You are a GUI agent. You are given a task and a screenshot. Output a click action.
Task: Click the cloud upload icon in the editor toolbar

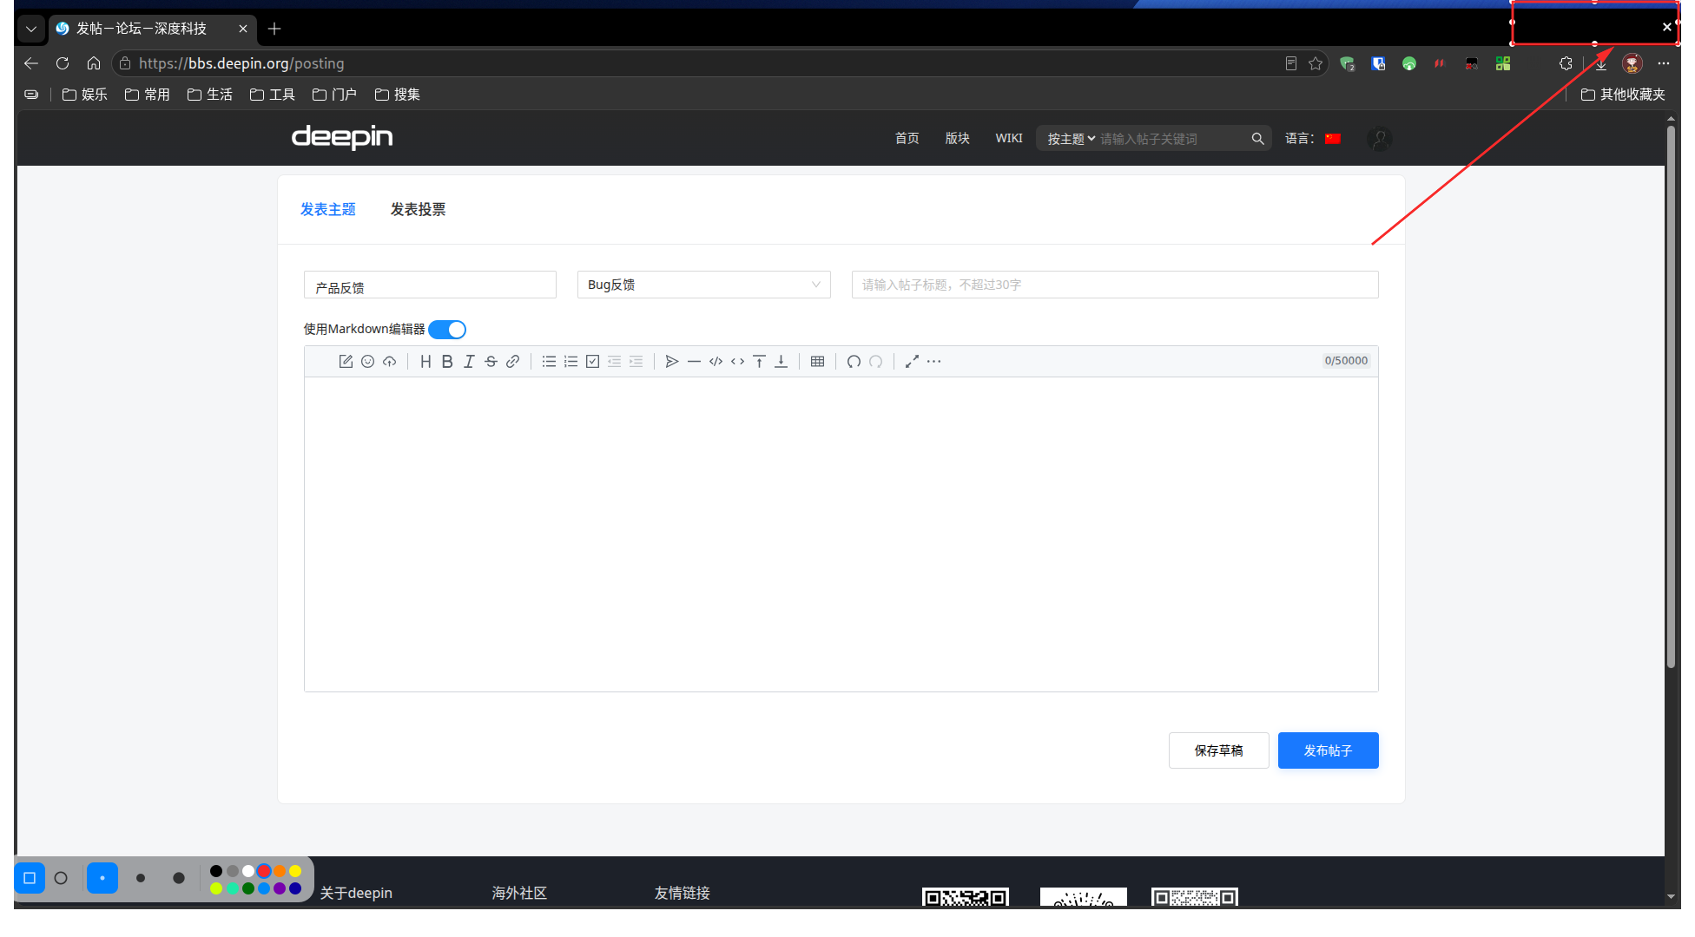click(389, 362)
